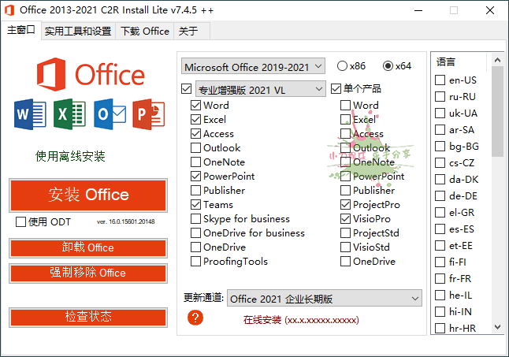The width and height of the screenshot is (509, 357).
Task: Open the Microsoft Office 2019-2021 version dropdown
Action: click(x=253, y=65)
